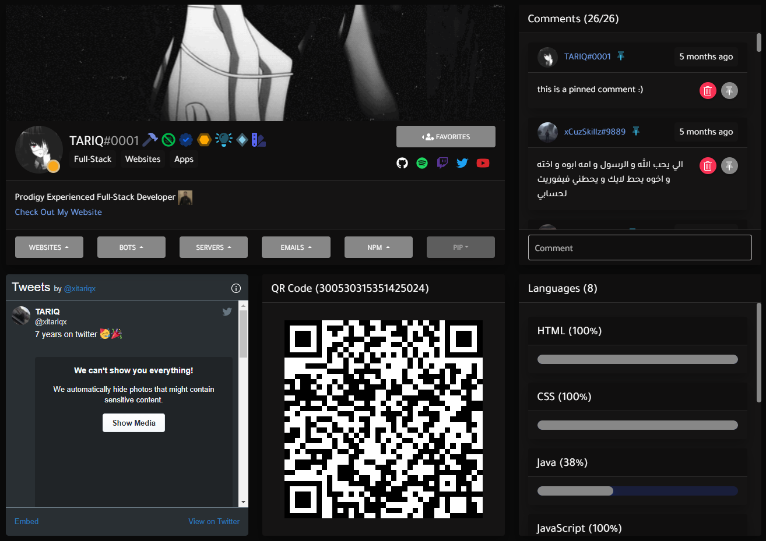Click the Languages panel scrollbar
This screenshot has height=541, width=766.
click(x=758, y=352)
